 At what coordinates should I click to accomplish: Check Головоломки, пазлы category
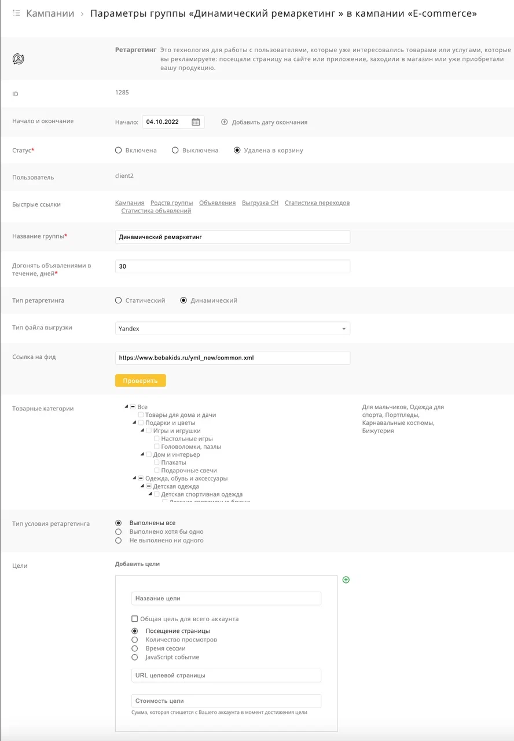click(x=157, y=447)
